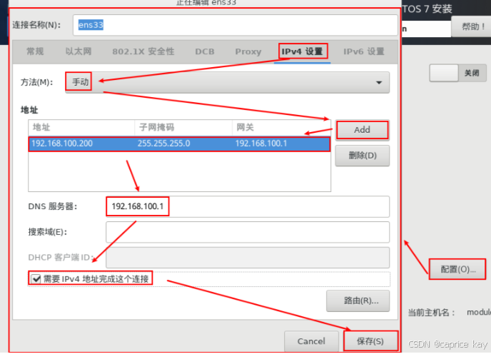Toggle 需要 IPv4 地址完成这个连接 checkbox
The image size is (491, 354).
(x=36, y=278)
